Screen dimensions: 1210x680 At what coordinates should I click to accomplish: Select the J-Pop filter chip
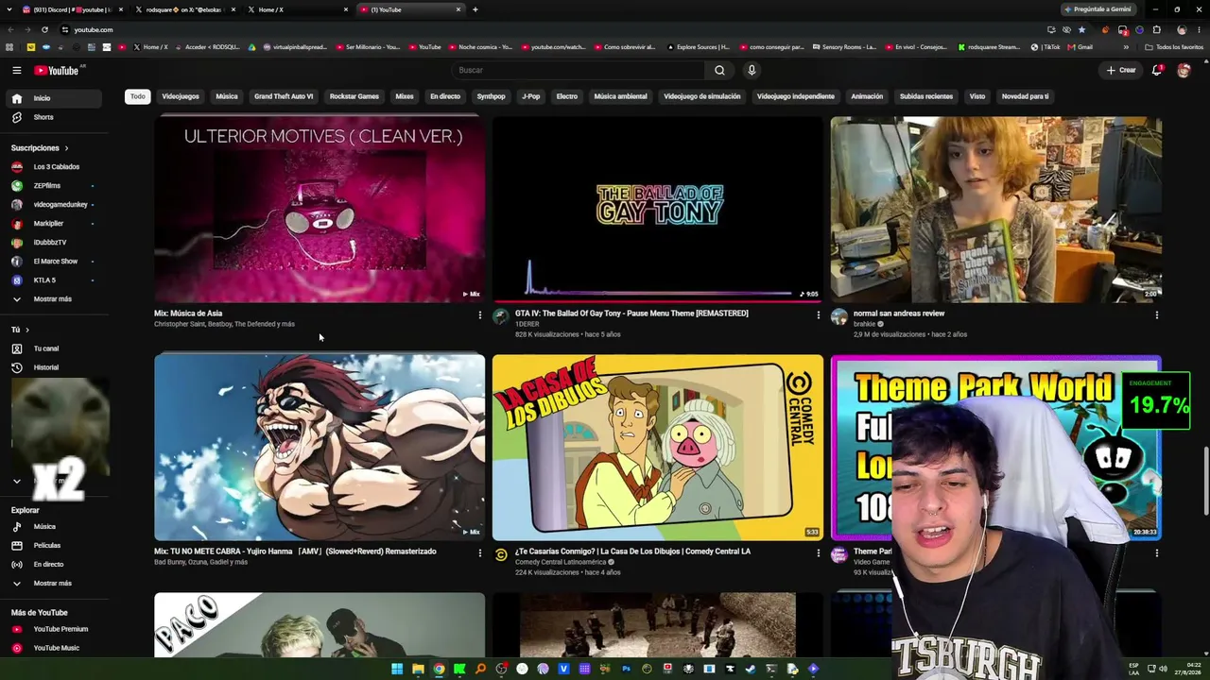[531, 96]
